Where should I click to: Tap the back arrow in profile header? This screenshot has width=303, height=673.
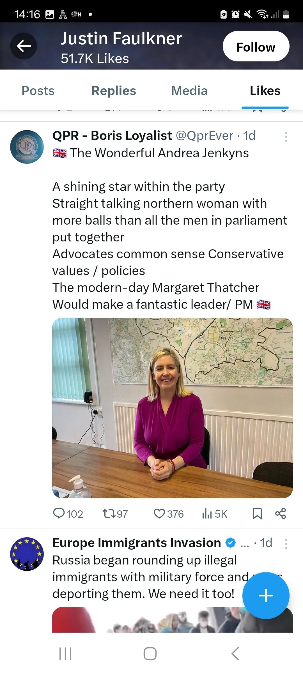pos(24,46)
